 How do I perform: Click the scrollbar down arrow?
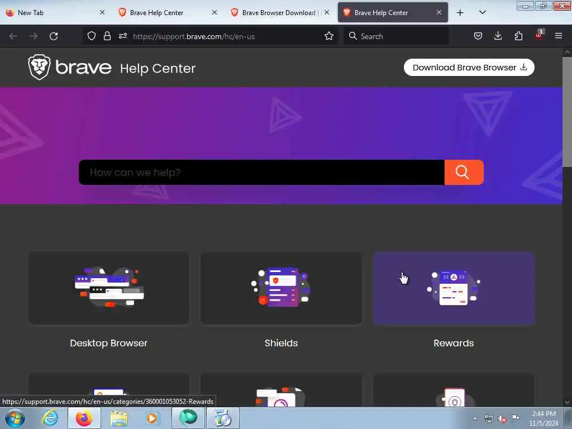pyautogui.click(x=567, y=402)
